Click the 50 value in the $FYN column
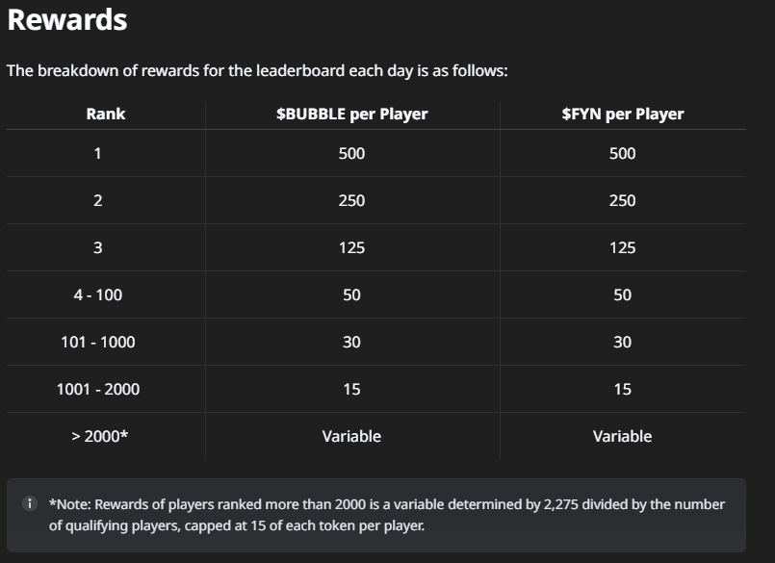The image size is (775, 563). pos(622,294)
